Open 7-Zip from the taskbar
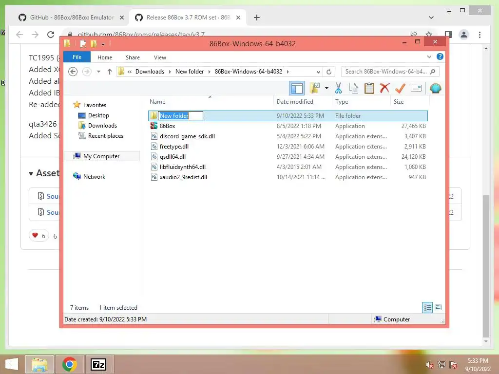 pyautogui.click(x=98, y=364)
